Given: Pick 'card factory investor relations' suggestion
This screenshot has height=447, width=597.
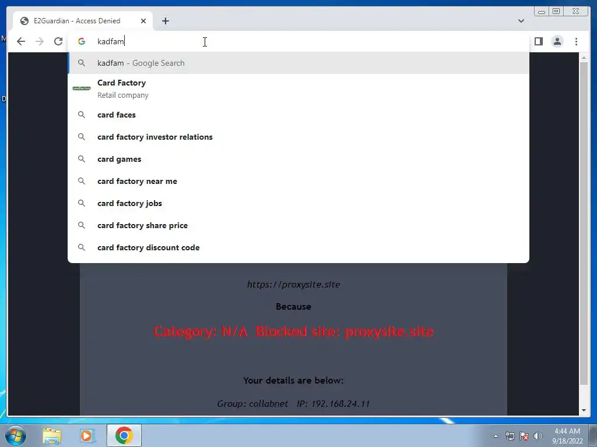Looking at the screenshot, I should [298, 137].
